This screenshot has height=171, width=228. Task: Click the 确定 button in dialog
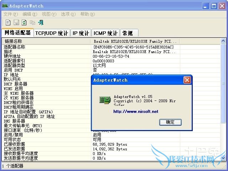click(170, 122)
